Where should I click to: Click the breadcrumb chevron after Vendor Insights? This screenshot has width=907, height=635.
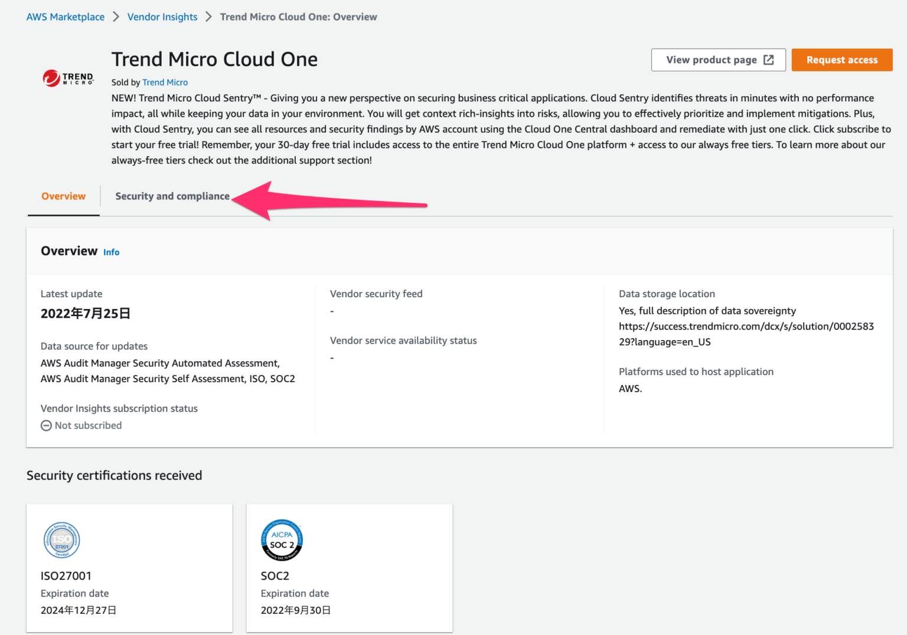pos(208,17)
